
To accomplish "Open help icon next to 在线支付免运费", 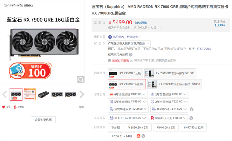I will pos(131,55).
